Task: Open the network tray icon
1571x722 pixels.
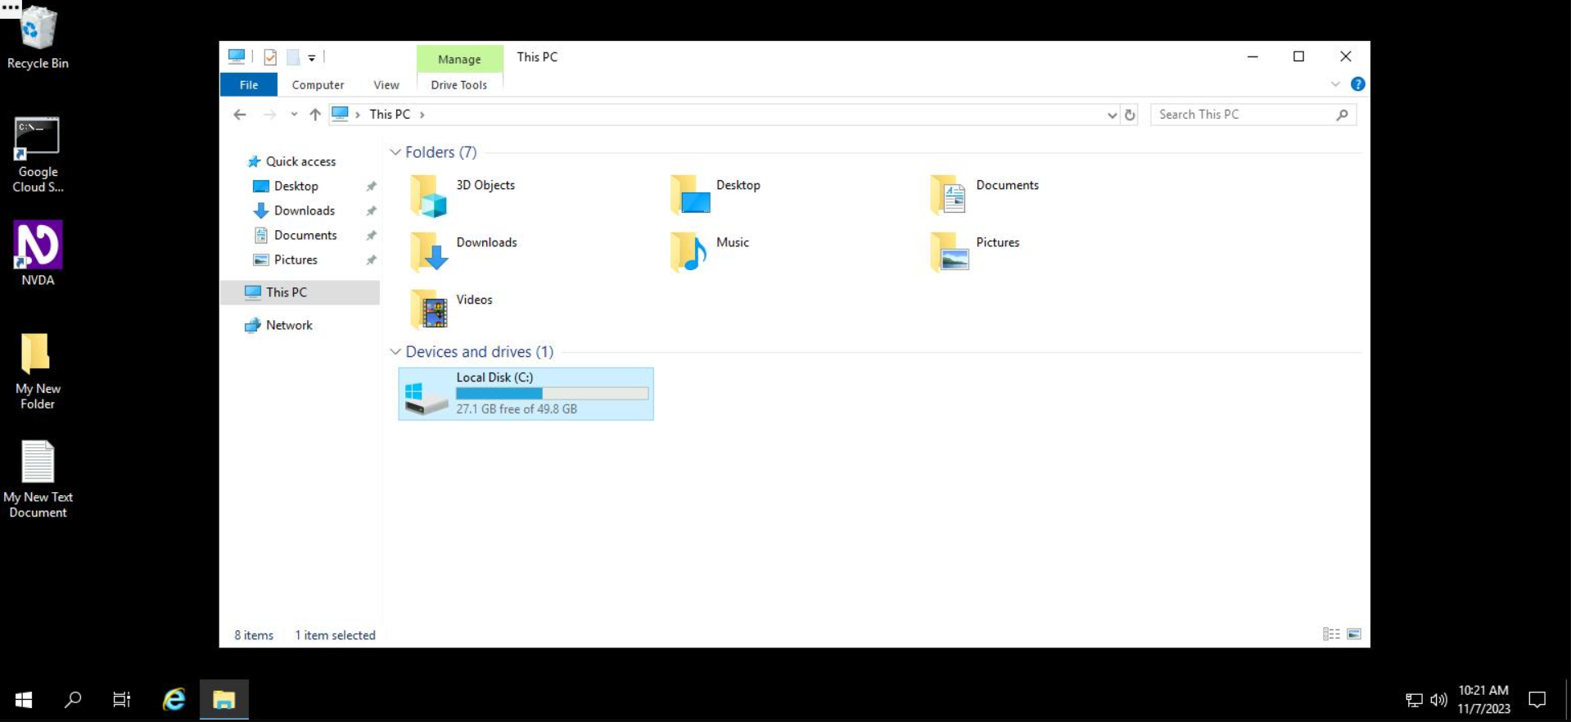Action: [1414, 700]
